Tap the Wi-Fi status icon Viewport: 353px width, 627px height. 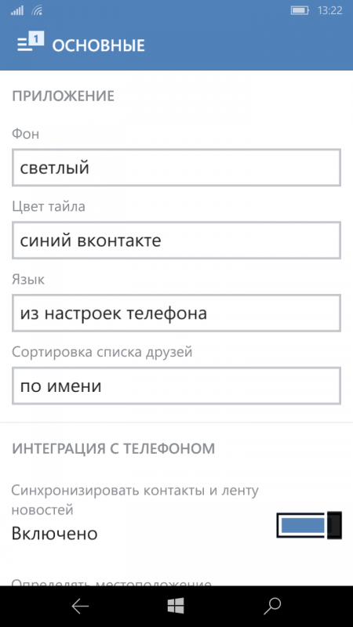pos(37,10)
